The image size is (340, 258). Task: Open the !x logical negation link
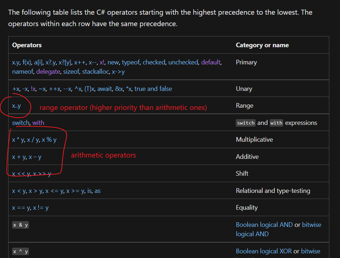(x=33, y=89)
